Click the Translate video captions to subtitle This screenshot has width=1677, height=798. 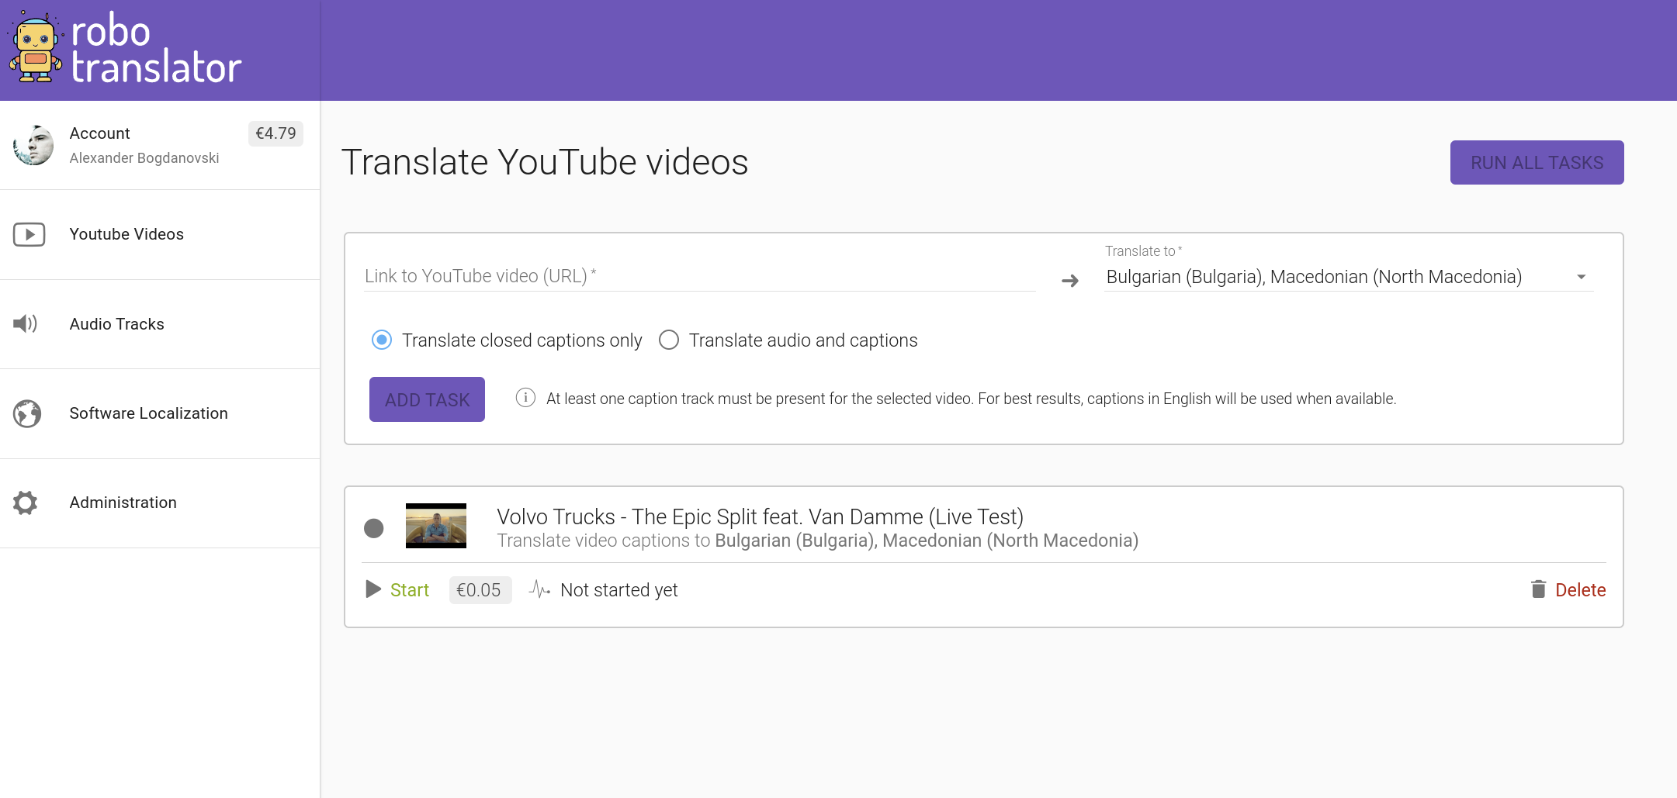pyautogui.click(x=818, y=541)
